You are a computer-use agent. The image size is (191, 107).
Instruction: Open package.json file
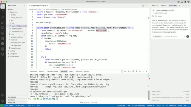[x=16, y=45]
